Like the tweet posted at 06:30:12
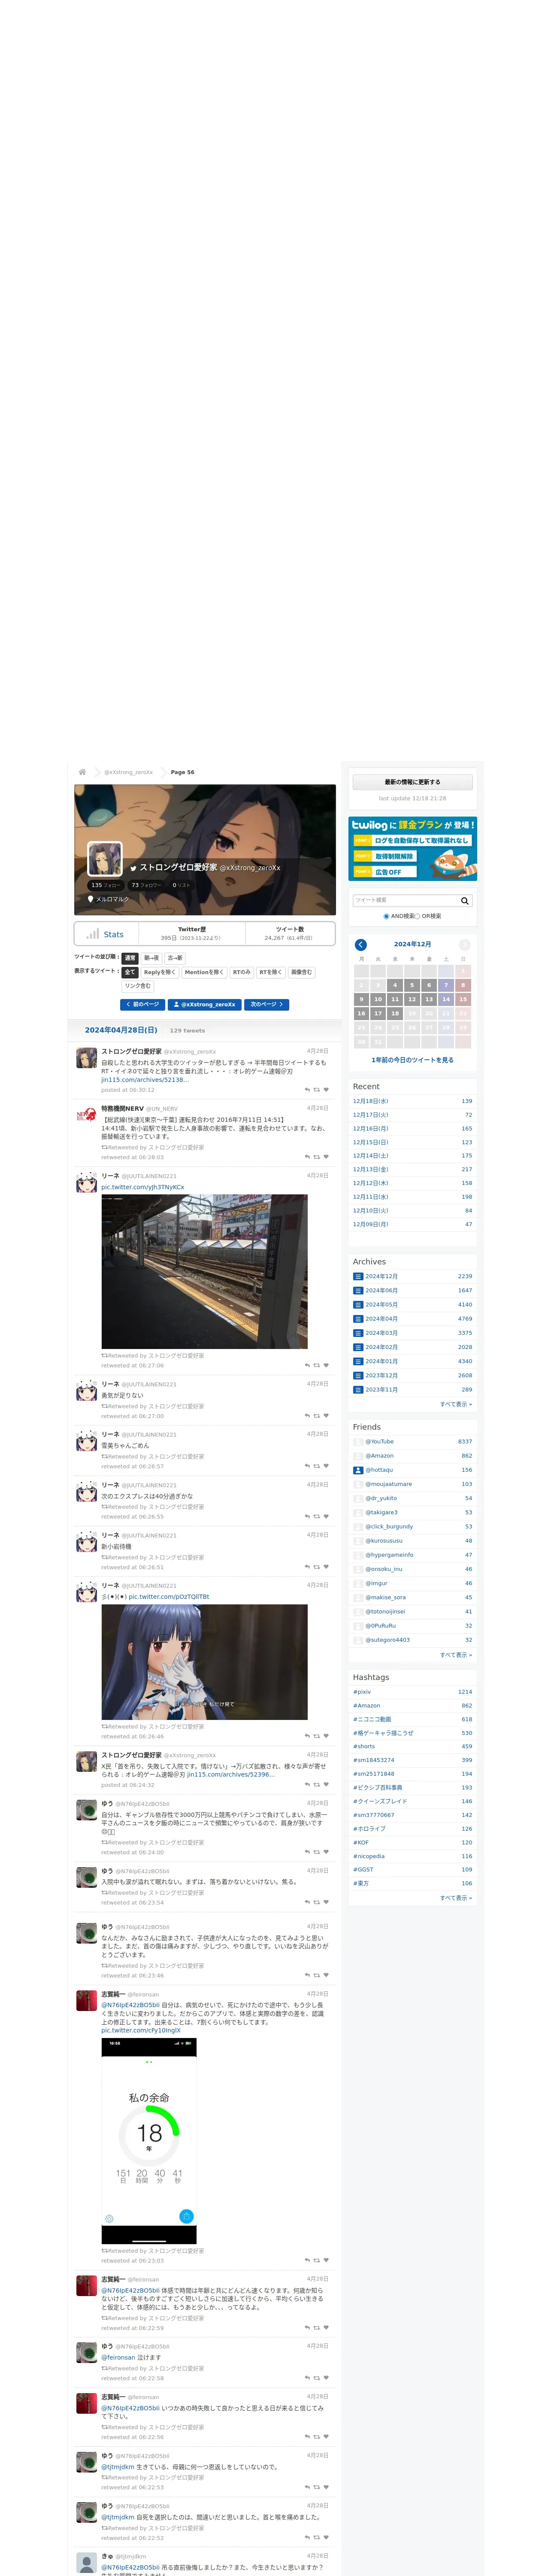This screenshot has height=2576, width=551. [326, 1090]
